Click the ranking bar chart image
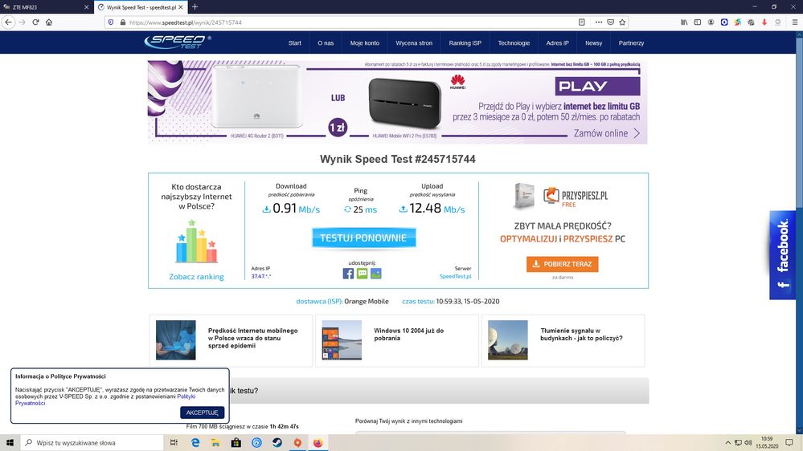Viewport: 803px width, 451px height. 197,242
